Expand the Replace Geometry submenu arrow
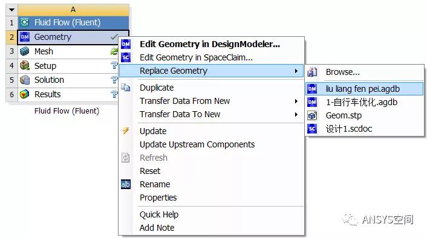The height and width of the screenshot is (238, 427). 296,71
